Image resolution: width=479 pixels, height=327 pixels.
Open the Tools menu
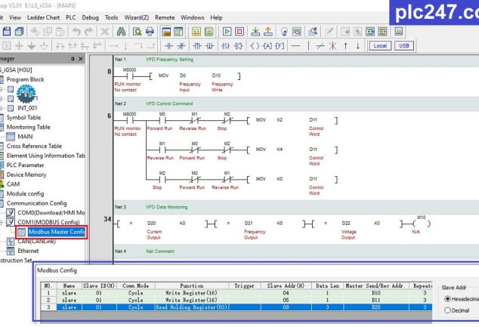[111, 17]
